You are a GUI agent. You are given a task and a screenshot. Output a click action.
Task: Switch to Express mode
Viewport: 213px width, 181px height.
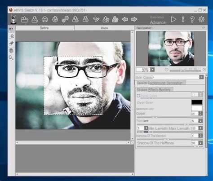(x=157, y=17)
